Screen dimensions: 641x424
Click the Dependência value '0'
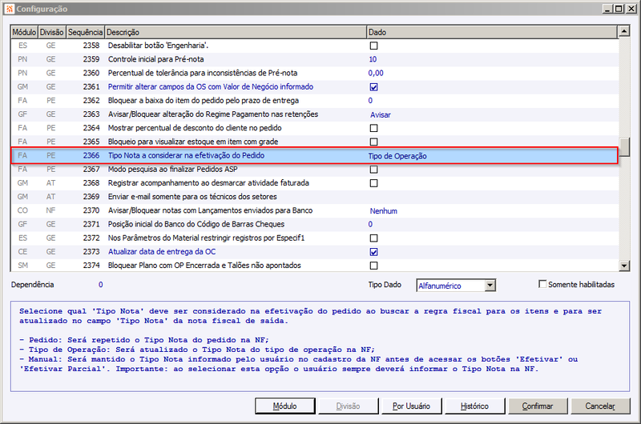[x=101, y=285]
